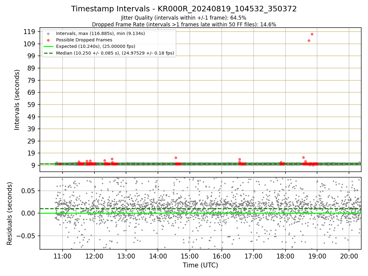Click the red dropped-frames marker in the legend

coord(48,40)
